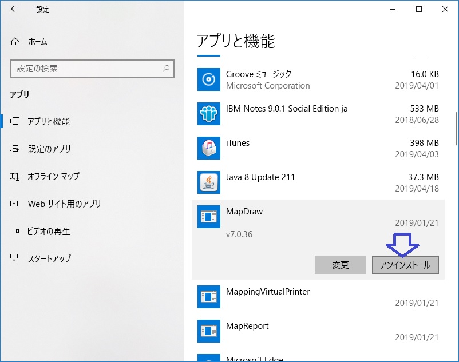Open the ホーム home icon
Viewport: 459px width, 362px height.
(x=15, y=42)
